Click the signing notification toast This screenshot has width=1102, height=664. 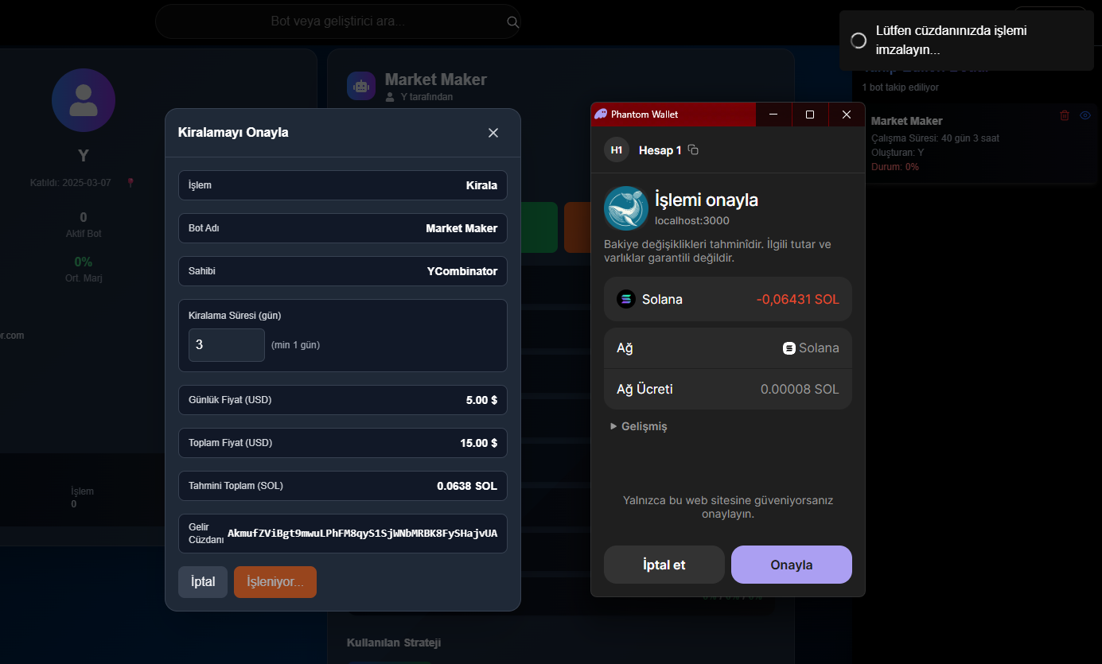coord(965,41)
